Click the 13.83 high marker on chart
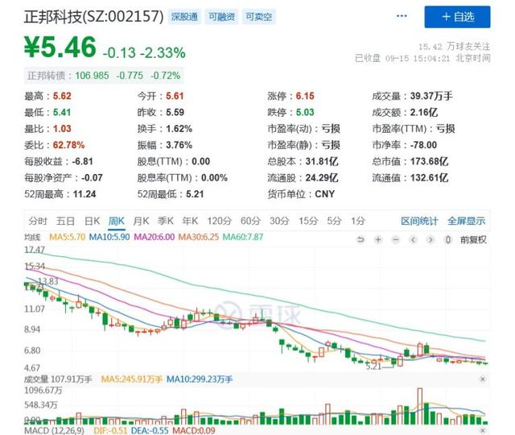The width and height of the screenshot is (515, 435). (x=48, y=281)
